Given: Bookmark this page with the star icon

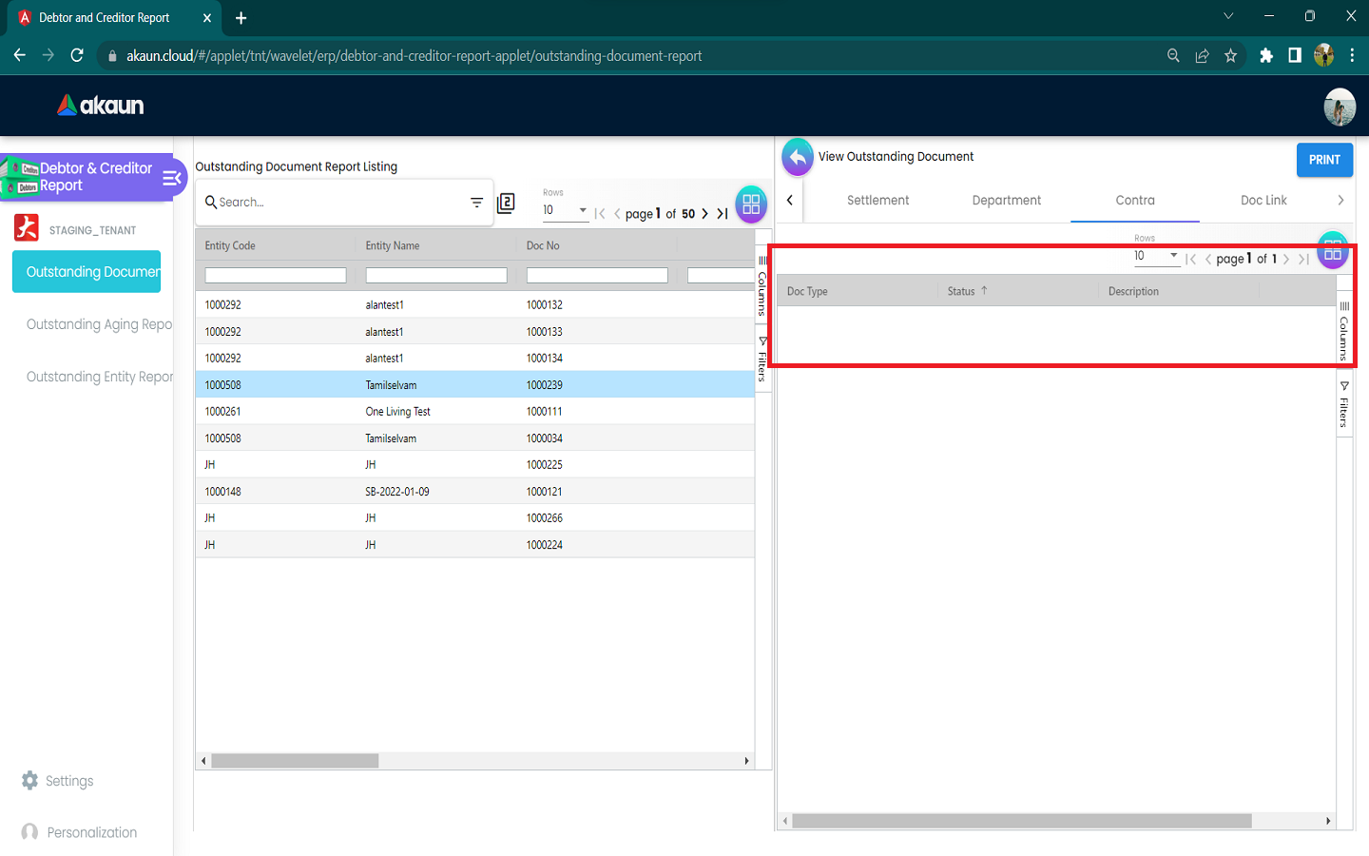Looking at the screenshot, I should click(1230, 56).
